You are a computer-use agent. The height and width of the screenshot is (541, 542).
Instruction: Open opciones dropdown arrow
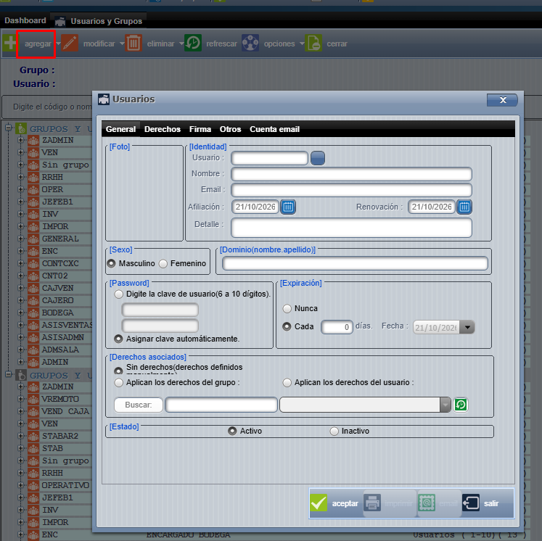click(x=302, y=44)
